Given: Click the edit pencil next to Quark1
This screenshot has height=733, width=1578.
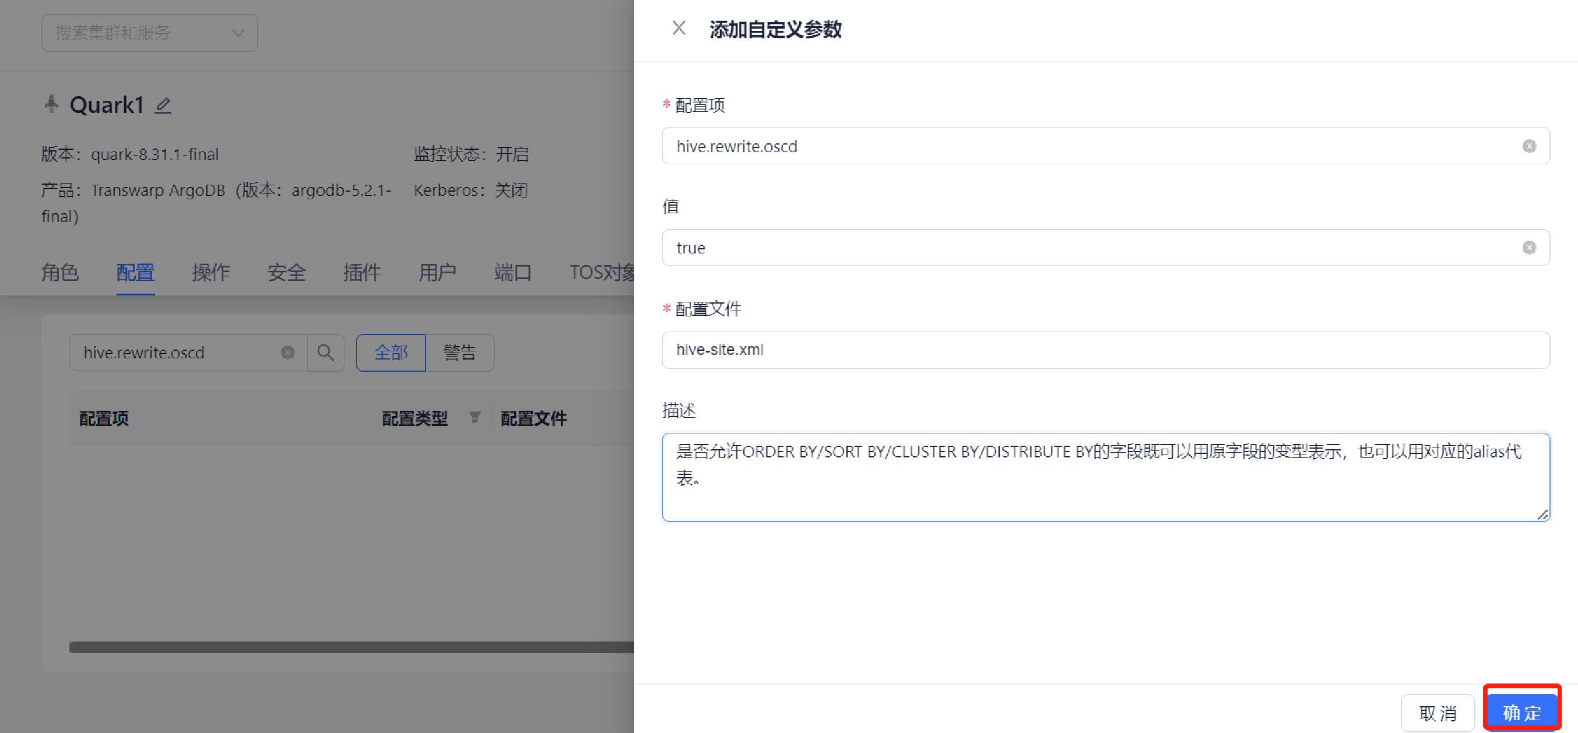Looking at the screenshot, I should click(162, 106).
